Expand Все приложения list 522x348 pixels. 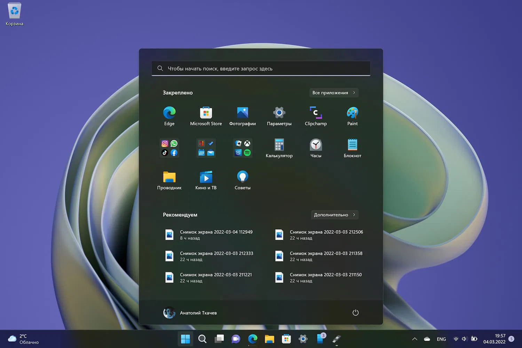pos(334,93)
